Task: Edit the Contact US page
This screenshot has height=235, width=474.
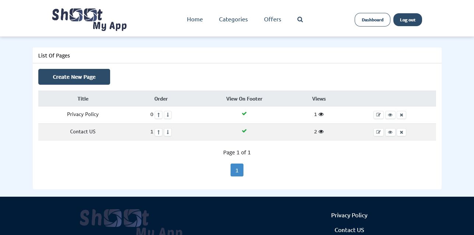Action: (378, 132)
